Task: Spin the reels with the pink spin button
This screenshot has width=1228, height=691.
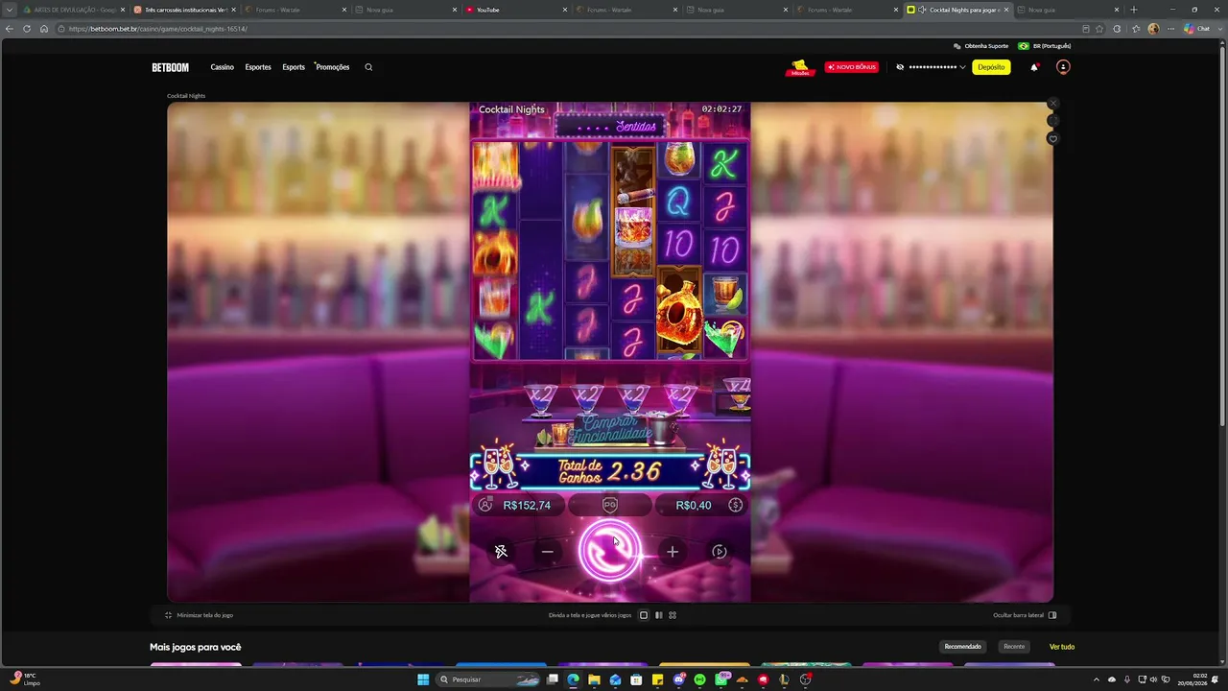Action: click(610, 552)
